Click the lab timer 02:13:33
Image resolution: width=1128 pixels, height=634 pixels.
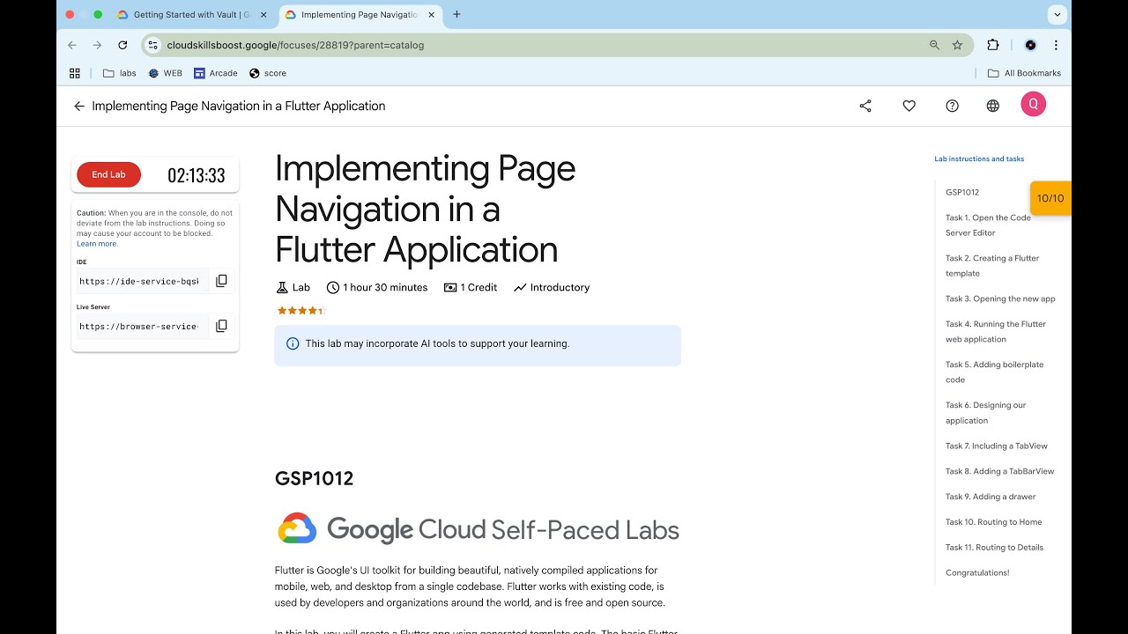(x=197, y=175)
